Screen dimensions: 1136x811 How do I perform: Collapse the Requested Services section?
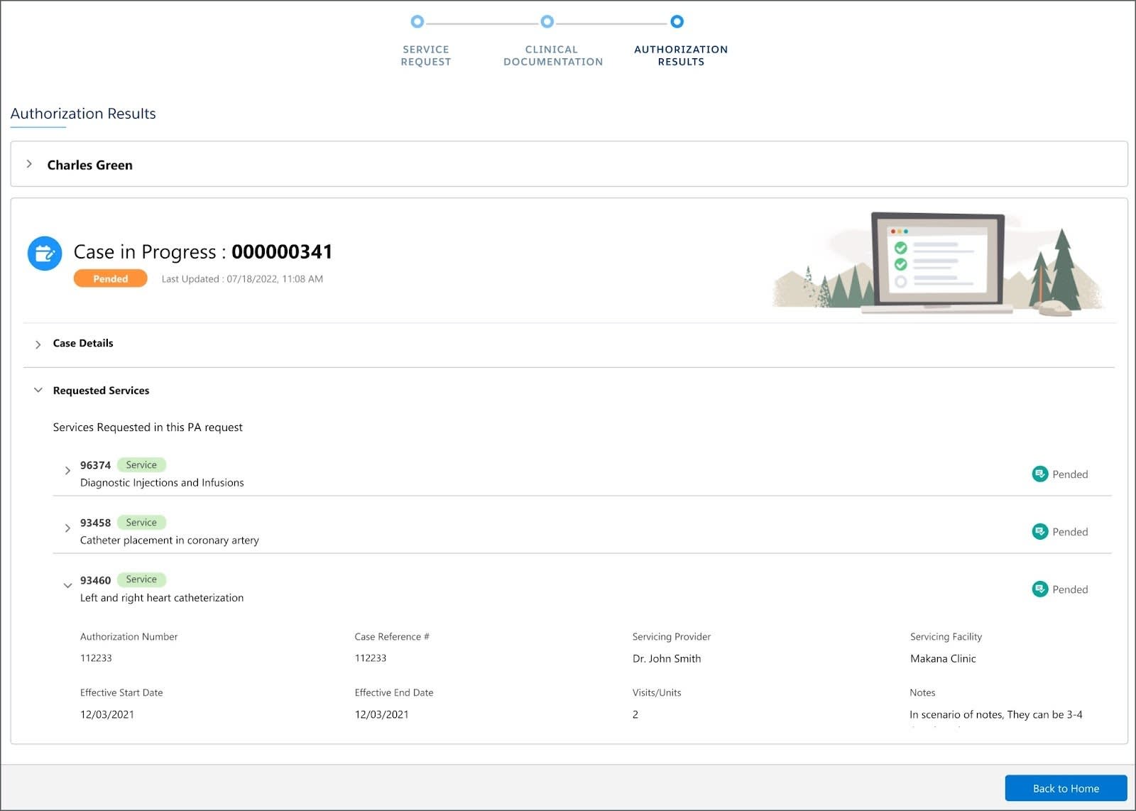pos(38,390)
